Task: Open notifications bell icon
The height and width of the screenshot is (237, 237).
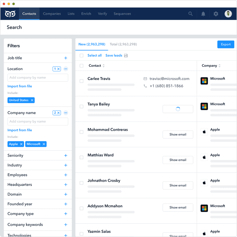Action: [203, 14]
